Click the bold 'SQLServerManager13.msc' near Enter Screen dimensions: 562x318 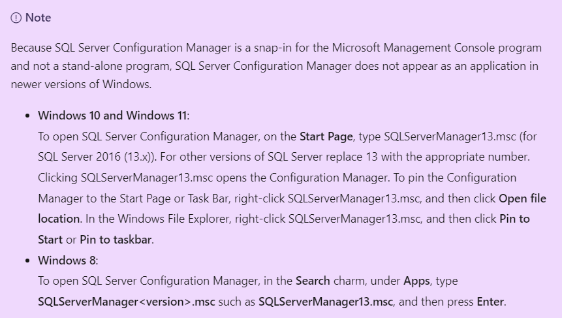[326, 302]
